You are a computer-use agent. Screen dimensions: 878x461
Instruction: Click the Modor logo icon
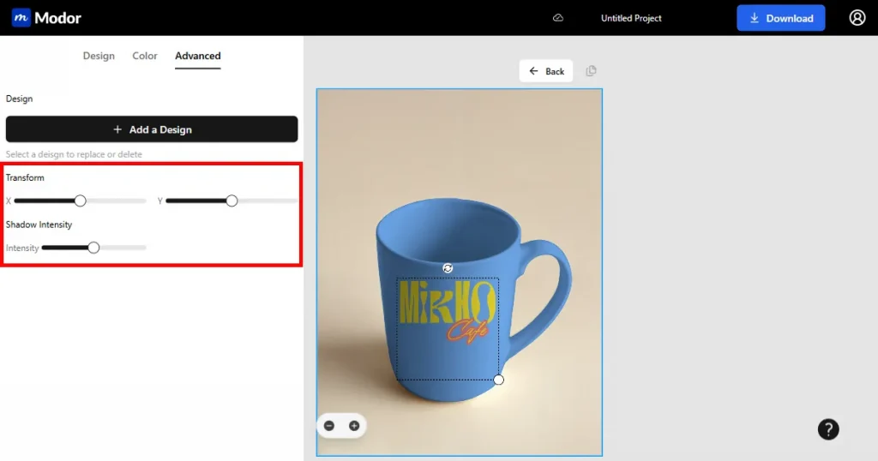coord(21,18)
